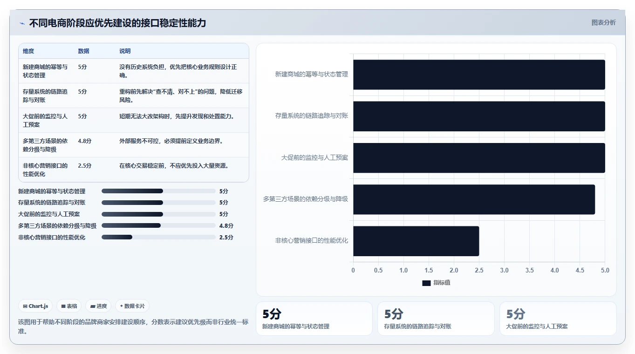The image size is (635, 354).
Task: Select the 进度 chip
Action: tap(99, 306)
